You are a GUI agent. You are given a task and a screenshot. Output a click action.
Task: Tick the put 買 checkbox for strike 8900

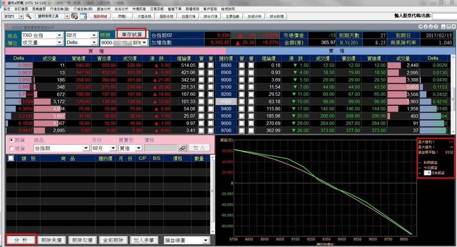click(x=241, y=73)
